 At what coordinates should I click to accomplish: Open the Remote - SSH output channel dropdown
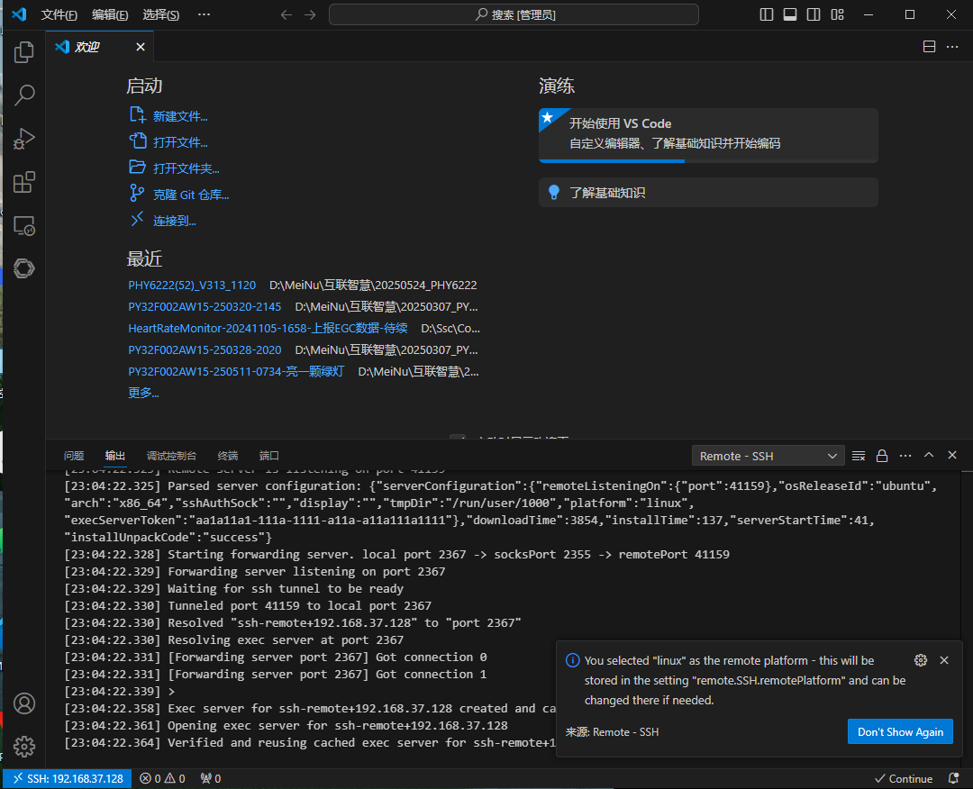point(768,456)
